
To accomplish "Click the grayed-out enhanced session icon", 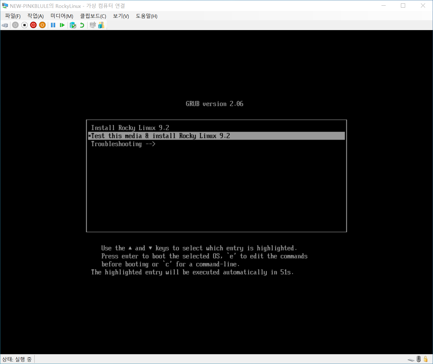I will (93, 25).
